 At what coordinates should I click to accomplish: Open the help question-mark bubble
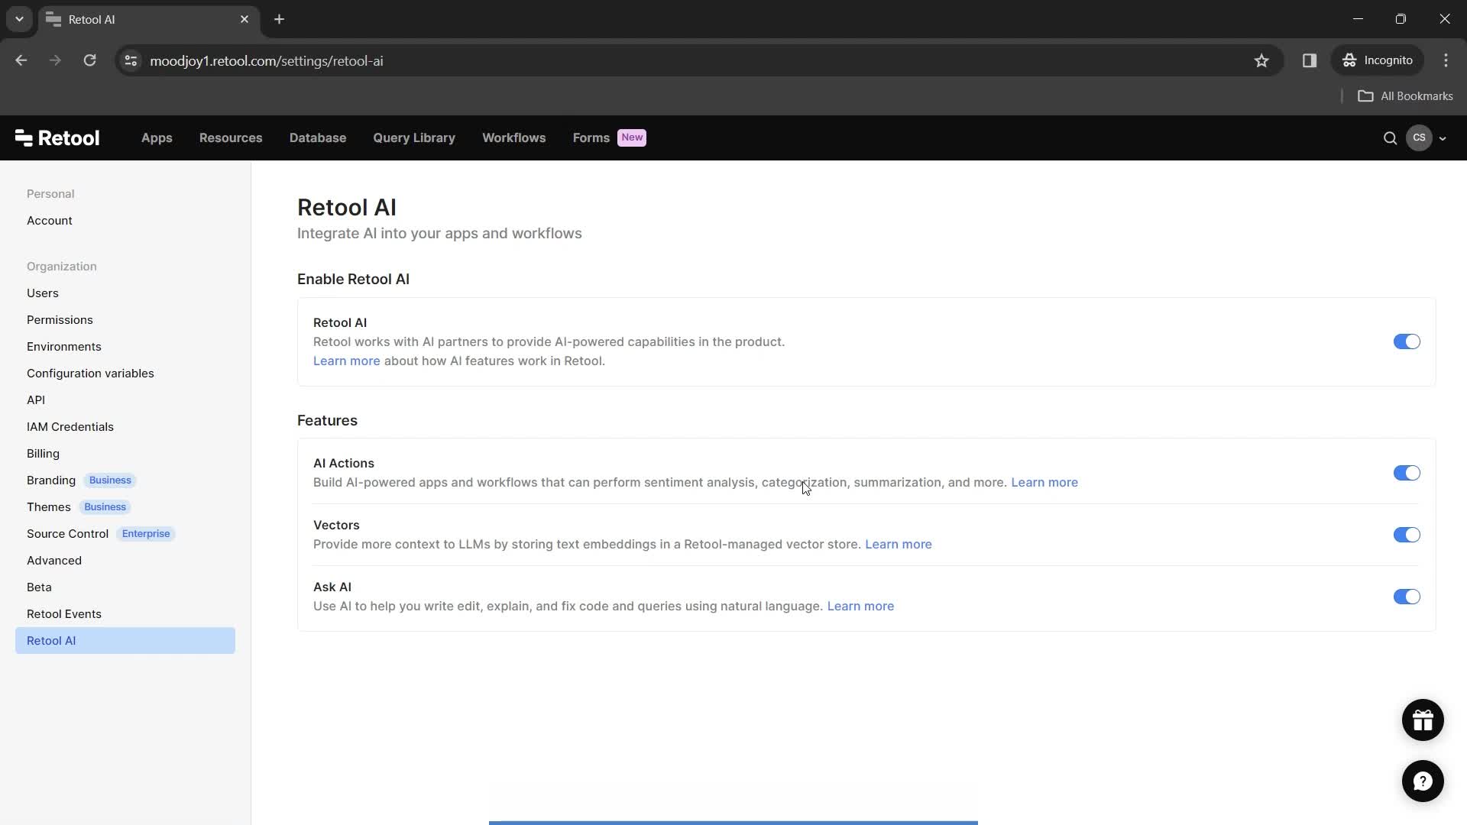1423,781
